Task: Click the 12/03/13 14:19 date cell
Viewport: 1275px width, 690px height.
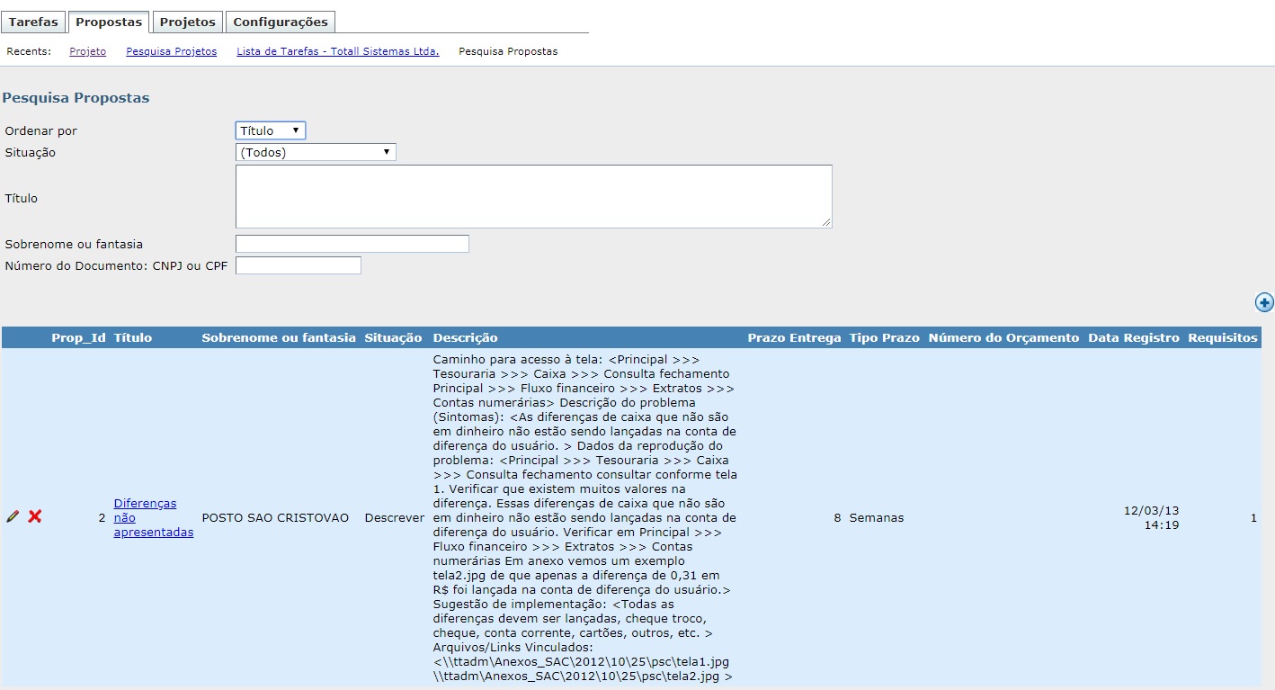Action: [x=1152, y=517]
